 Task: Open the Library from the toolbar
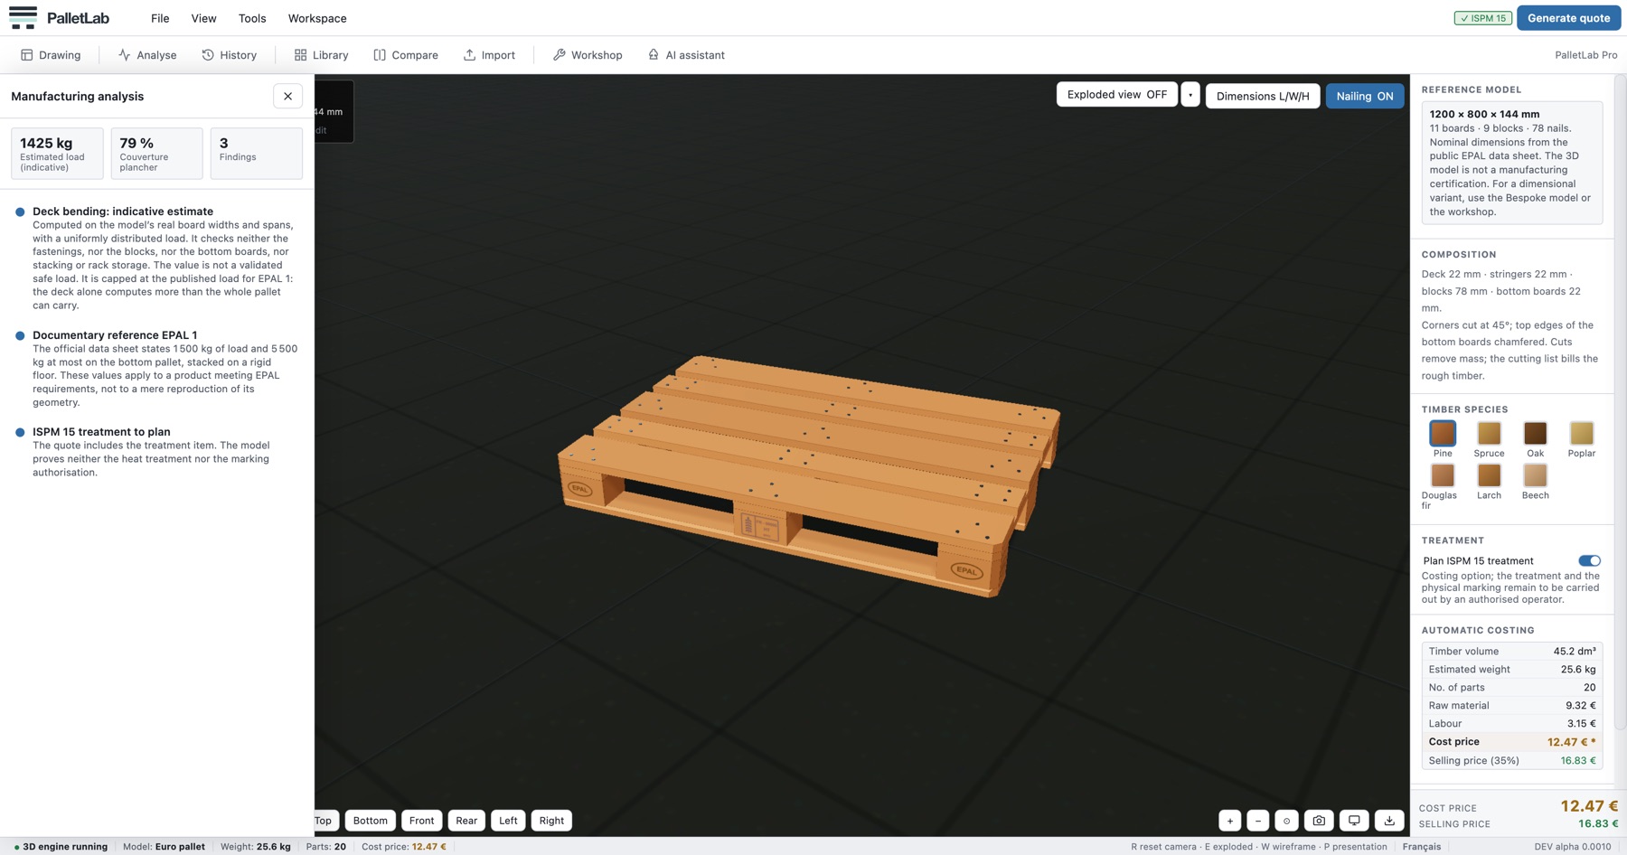322,55
